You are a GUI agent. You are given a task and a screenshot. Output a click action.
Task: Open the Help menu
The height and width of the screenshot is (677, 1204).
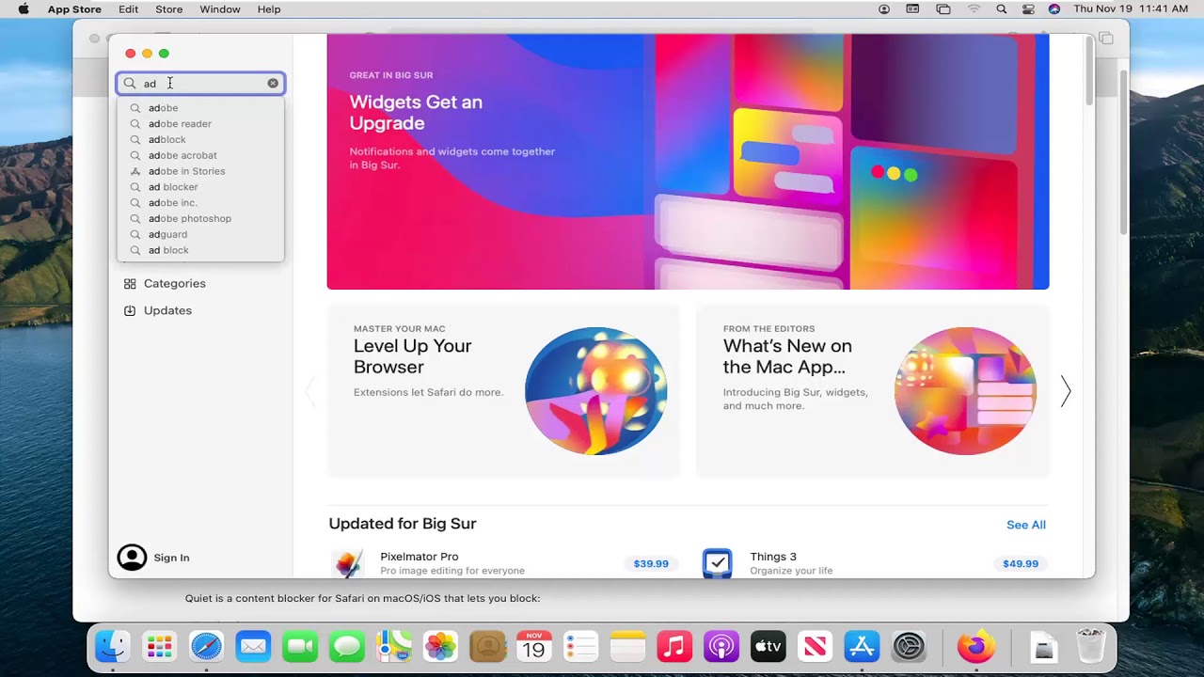269,9
